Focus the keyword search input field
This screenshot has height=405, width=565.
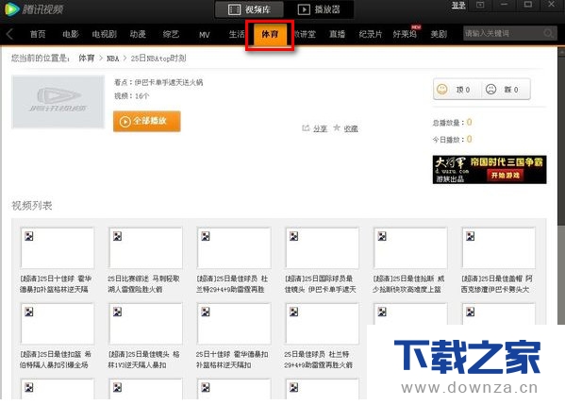click(503, 34)
